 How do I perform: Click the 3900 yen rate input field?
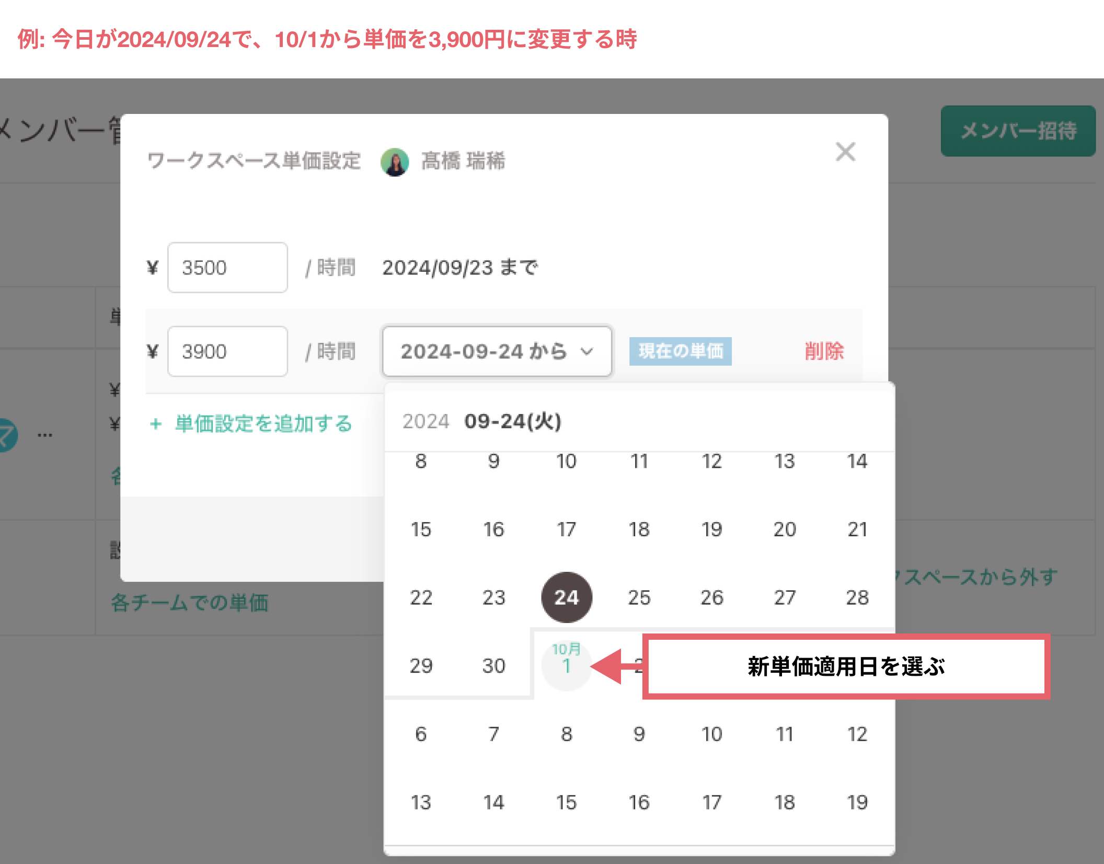227,351
